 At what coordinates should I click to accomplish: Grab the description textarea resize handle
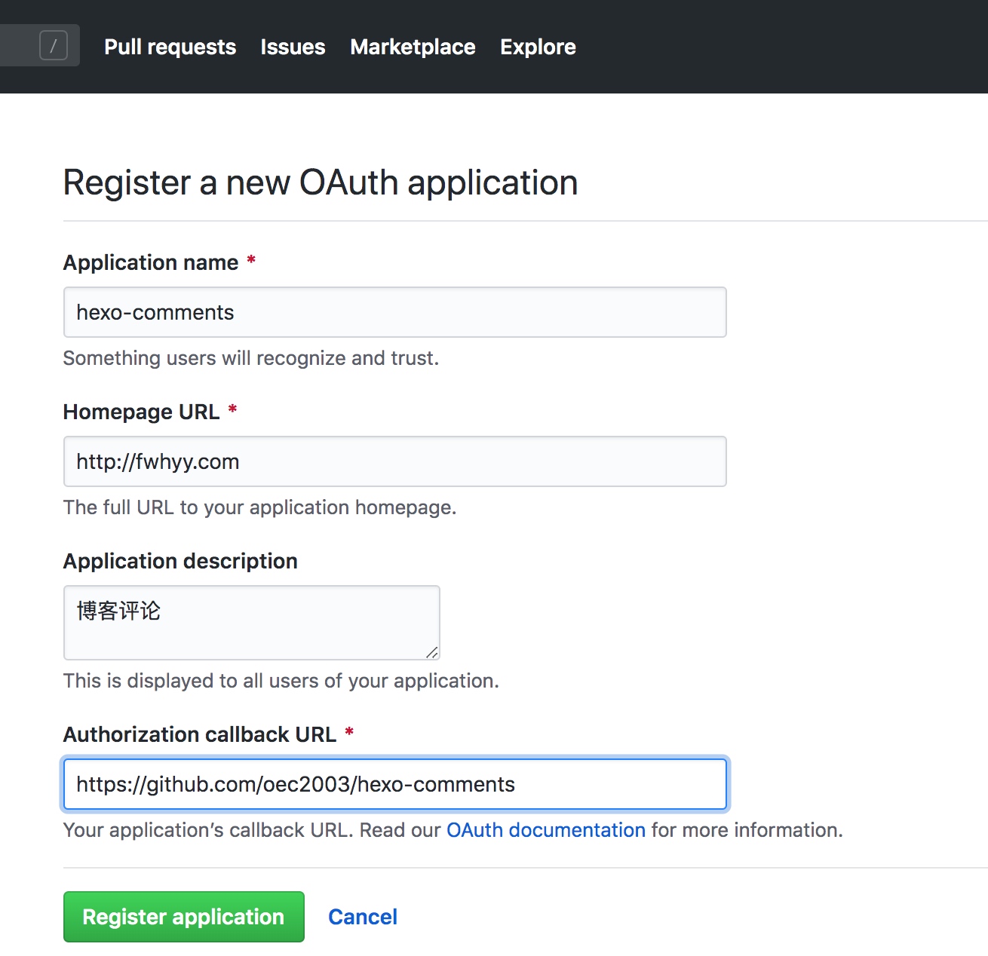pyautogui.click(x=432, y=652)
